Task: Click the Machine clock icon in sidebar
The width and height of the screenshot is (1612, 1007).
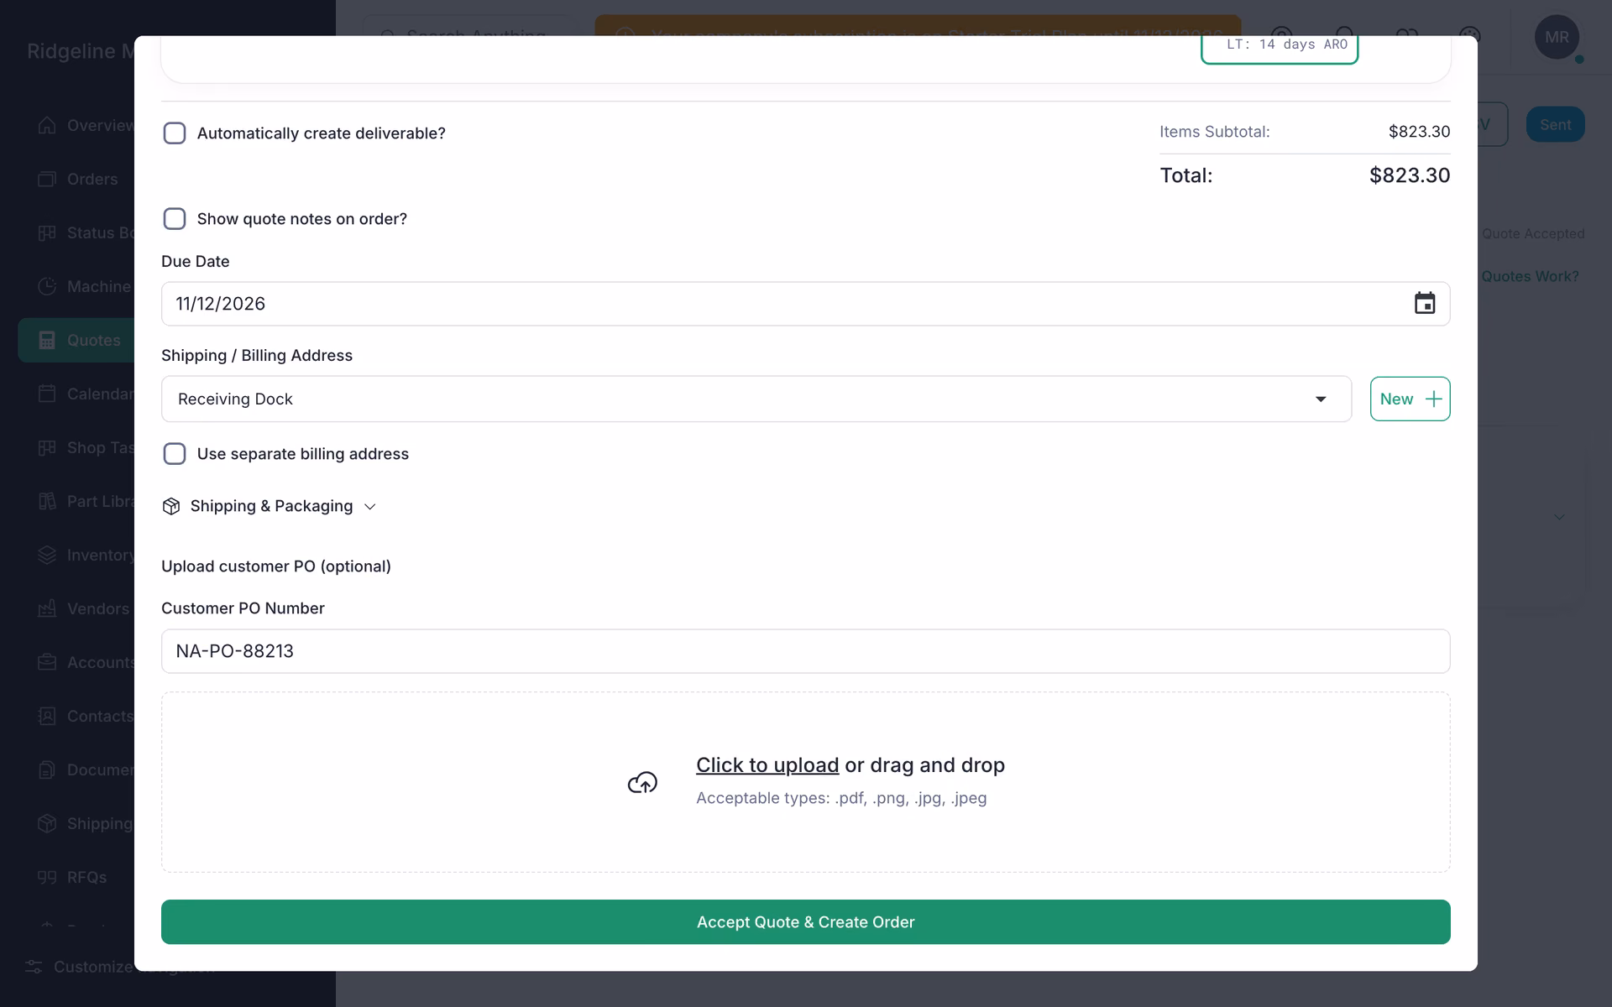Action: (x=47, y=286)
